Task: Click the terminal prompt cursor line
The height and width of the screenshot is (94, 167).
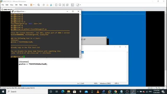Action: [x=18, y=57]
